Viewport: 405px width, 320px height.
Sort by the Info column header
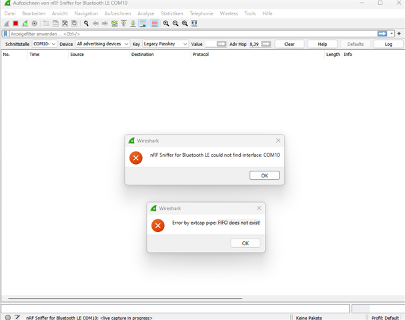[x=373, y=55]
